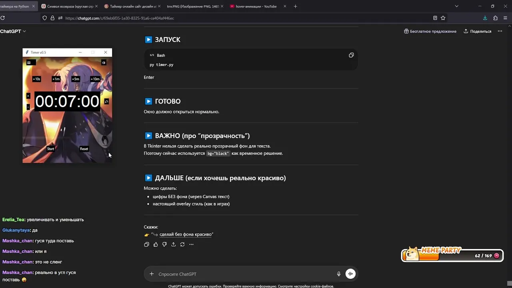512x288 pixels.
Task: Toggle the sound icon in the Timer window
Action: 104,62
